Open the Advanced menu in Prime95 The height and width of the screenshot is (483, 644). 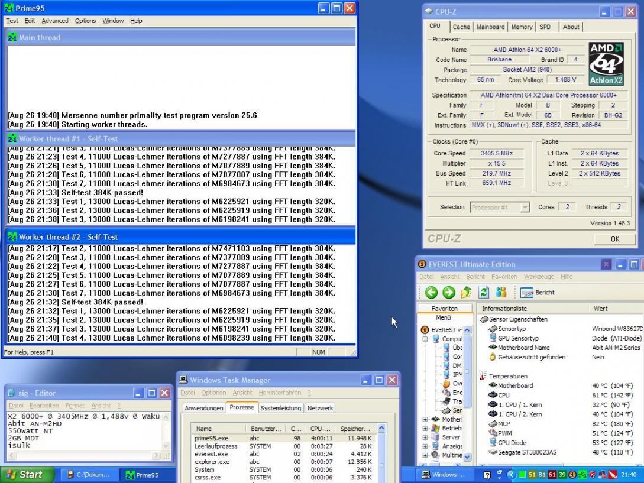[x=54, y=21]
